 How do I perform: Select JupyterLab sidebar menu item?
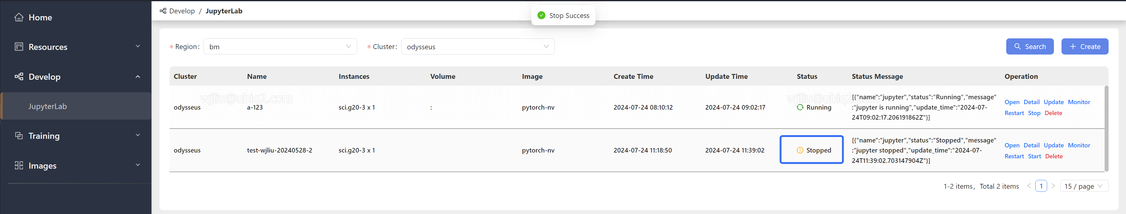tap(75, 106)
